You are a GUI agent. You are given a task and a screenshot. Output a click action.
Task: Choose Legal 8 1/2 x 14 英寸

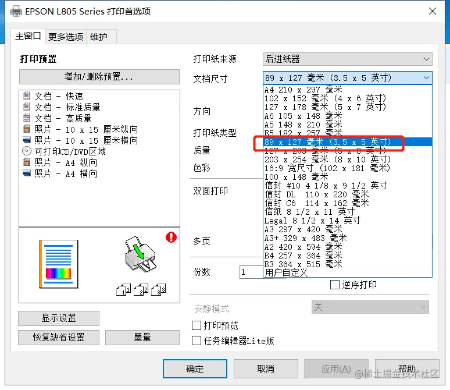pyautogui.click(x=348, y=221)
